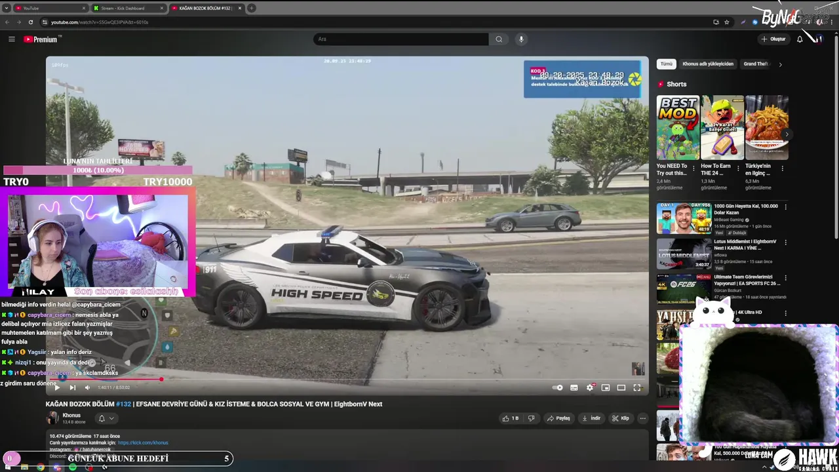Close the Stream - Kick Dashboard tab

pos(161,9)
